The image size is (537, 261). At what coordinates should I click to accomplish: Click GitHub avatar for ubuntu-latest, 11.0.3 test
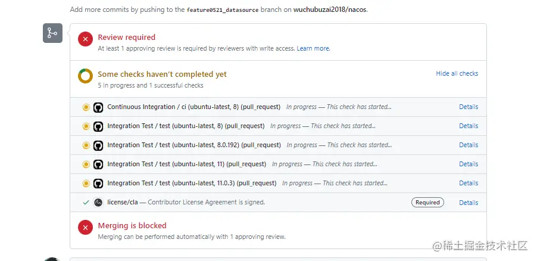point(98,184)
